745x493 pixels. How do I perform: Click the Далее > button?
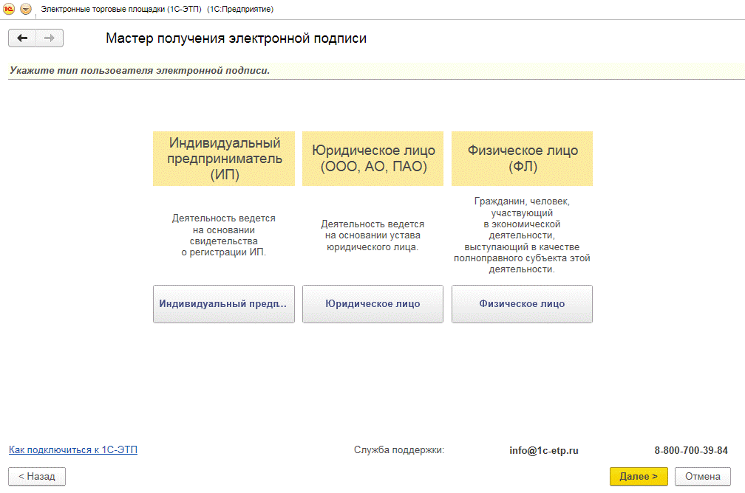639,476
